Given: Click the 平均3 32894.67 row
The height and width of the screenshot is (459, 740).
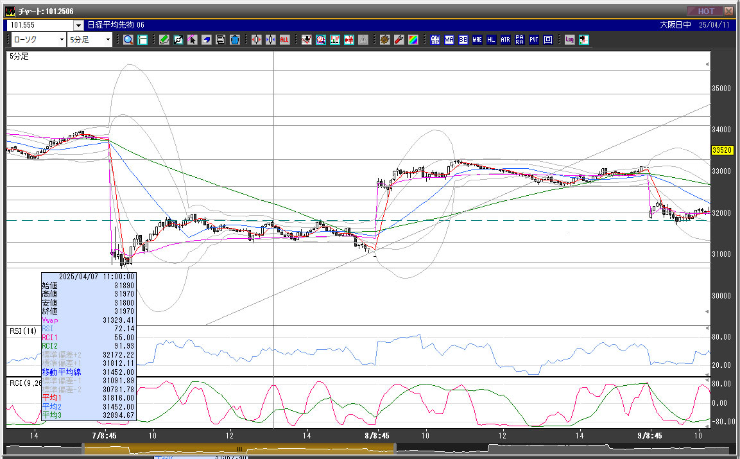Looking at the screenshot, I should [x=89, y=415].
